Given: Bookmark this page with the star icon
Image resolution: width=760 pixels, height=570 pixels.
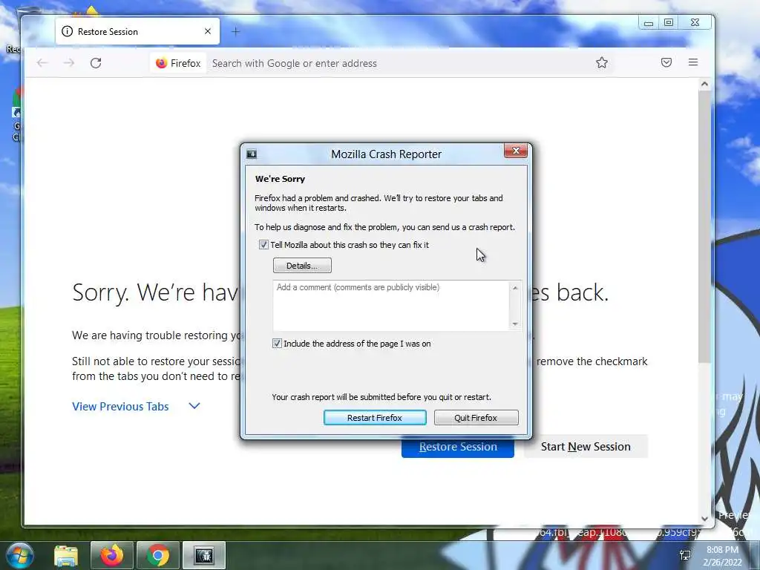Looking at the screenshot, I should [601, 62].
